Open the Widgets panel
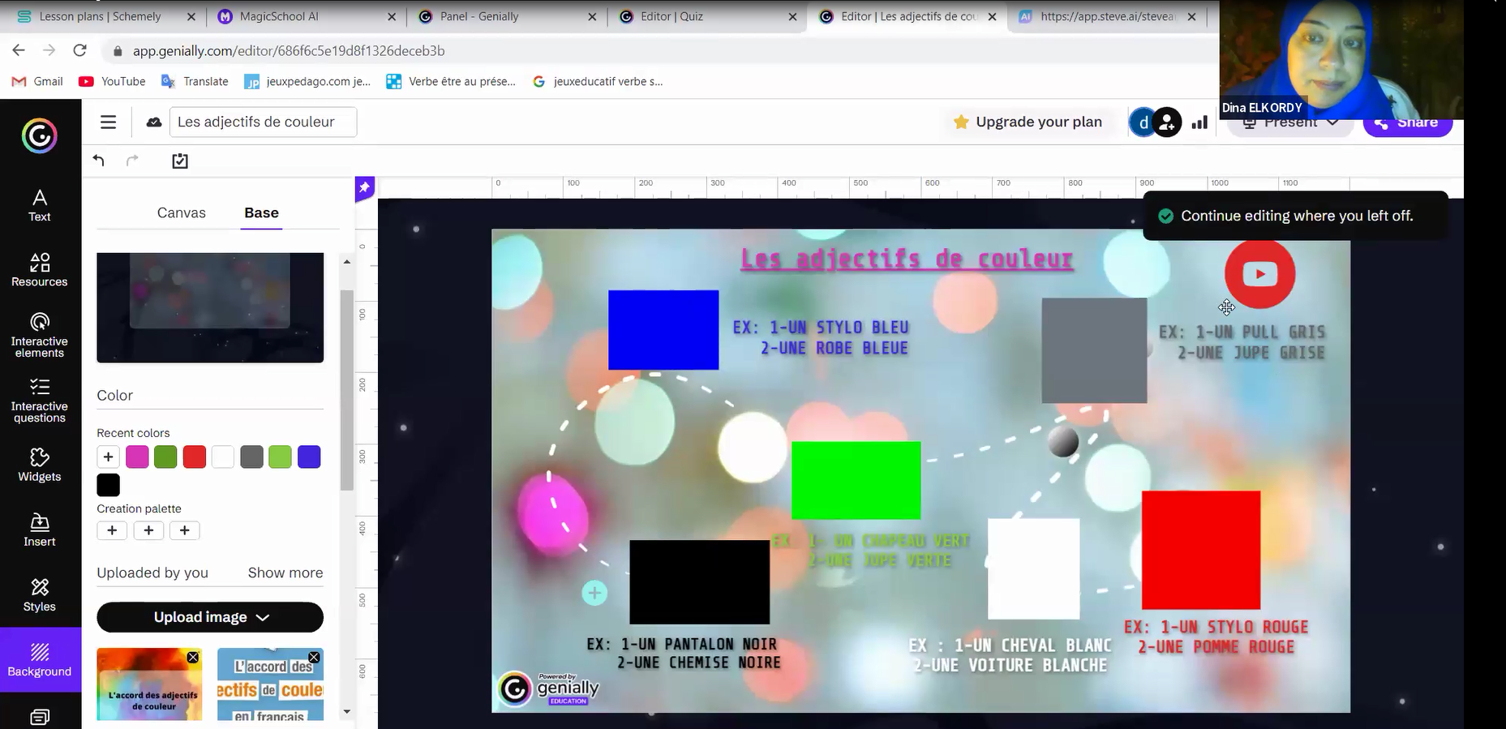Viewport: 1506px width, 729px height. point(39,465)
